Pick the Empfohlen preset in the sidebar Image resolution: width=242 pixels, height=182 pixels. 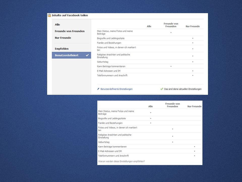click(x=62, y=49)
